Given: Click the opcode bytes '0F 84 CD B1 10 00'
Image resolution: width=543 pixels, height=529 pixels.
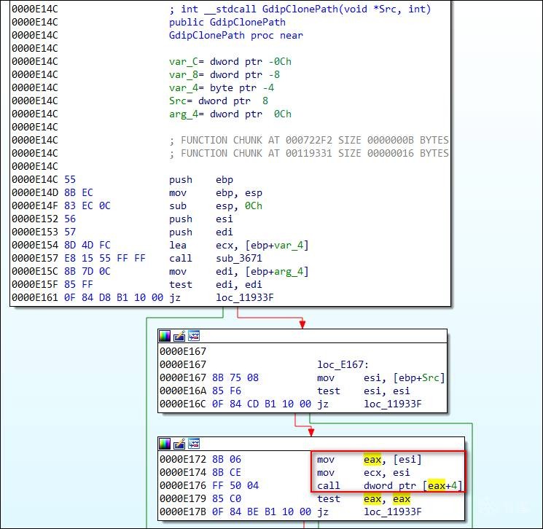Looking at the screenshot, I should coord(262,404).
